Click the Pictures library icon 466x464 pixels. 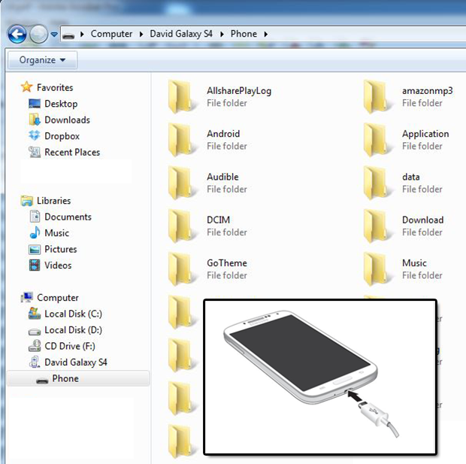35,249
